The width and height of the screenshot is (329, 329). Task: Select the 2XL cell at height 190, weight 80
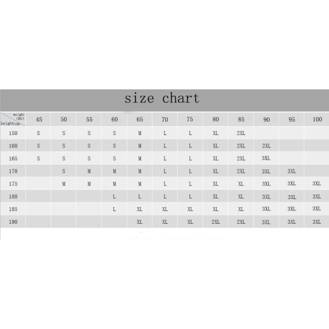215,222
